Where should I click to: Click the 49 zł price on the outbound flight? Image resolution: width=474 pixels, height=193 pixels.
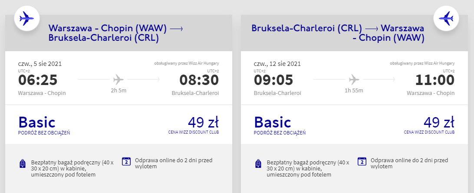[x=203, y=121]
